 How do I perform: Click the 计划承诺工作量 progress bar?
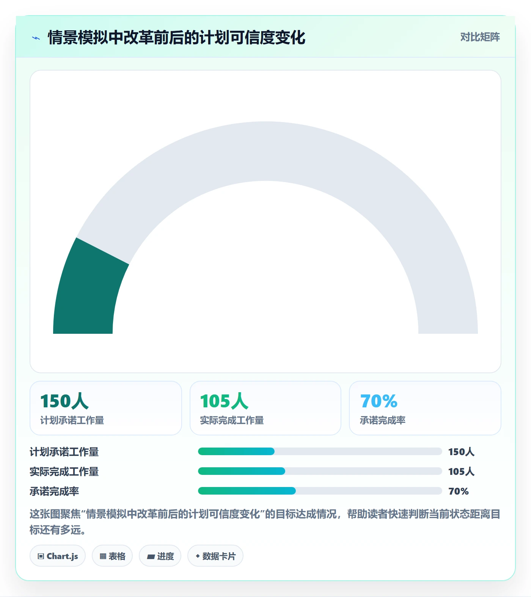coord(320,451)
